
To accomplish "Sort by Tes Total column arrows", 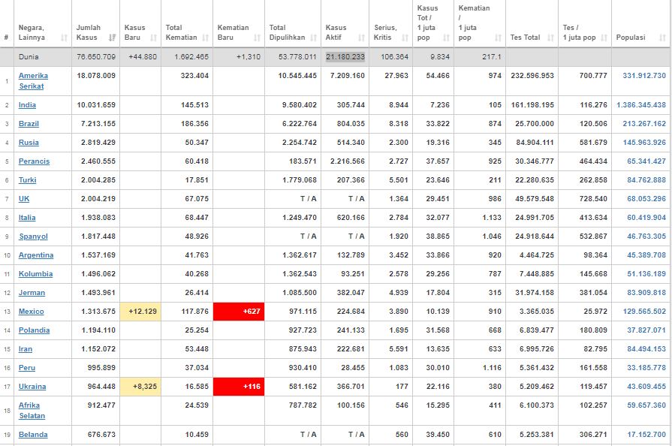I will pos(550,38).
